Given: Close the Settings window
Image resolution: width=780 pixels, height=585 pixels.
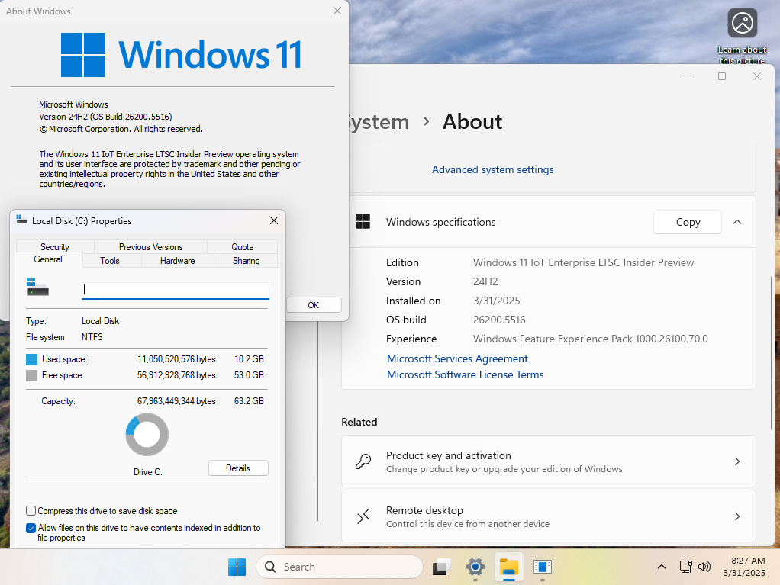Looking at the screenshot, I should (757, 76).
